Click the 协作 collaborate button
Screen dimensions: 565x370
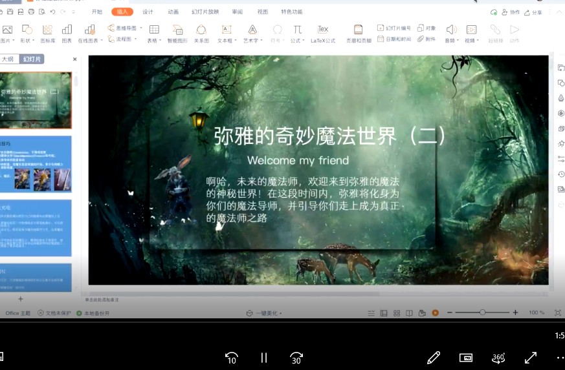tap(511, 12)
